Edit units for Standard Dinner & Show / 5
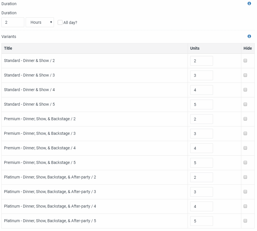 [201, 105]
